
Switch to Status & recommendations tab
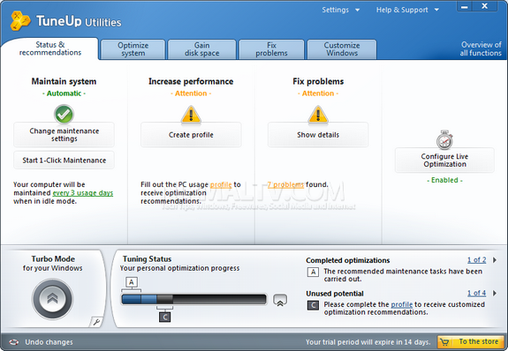coord(49,49)
